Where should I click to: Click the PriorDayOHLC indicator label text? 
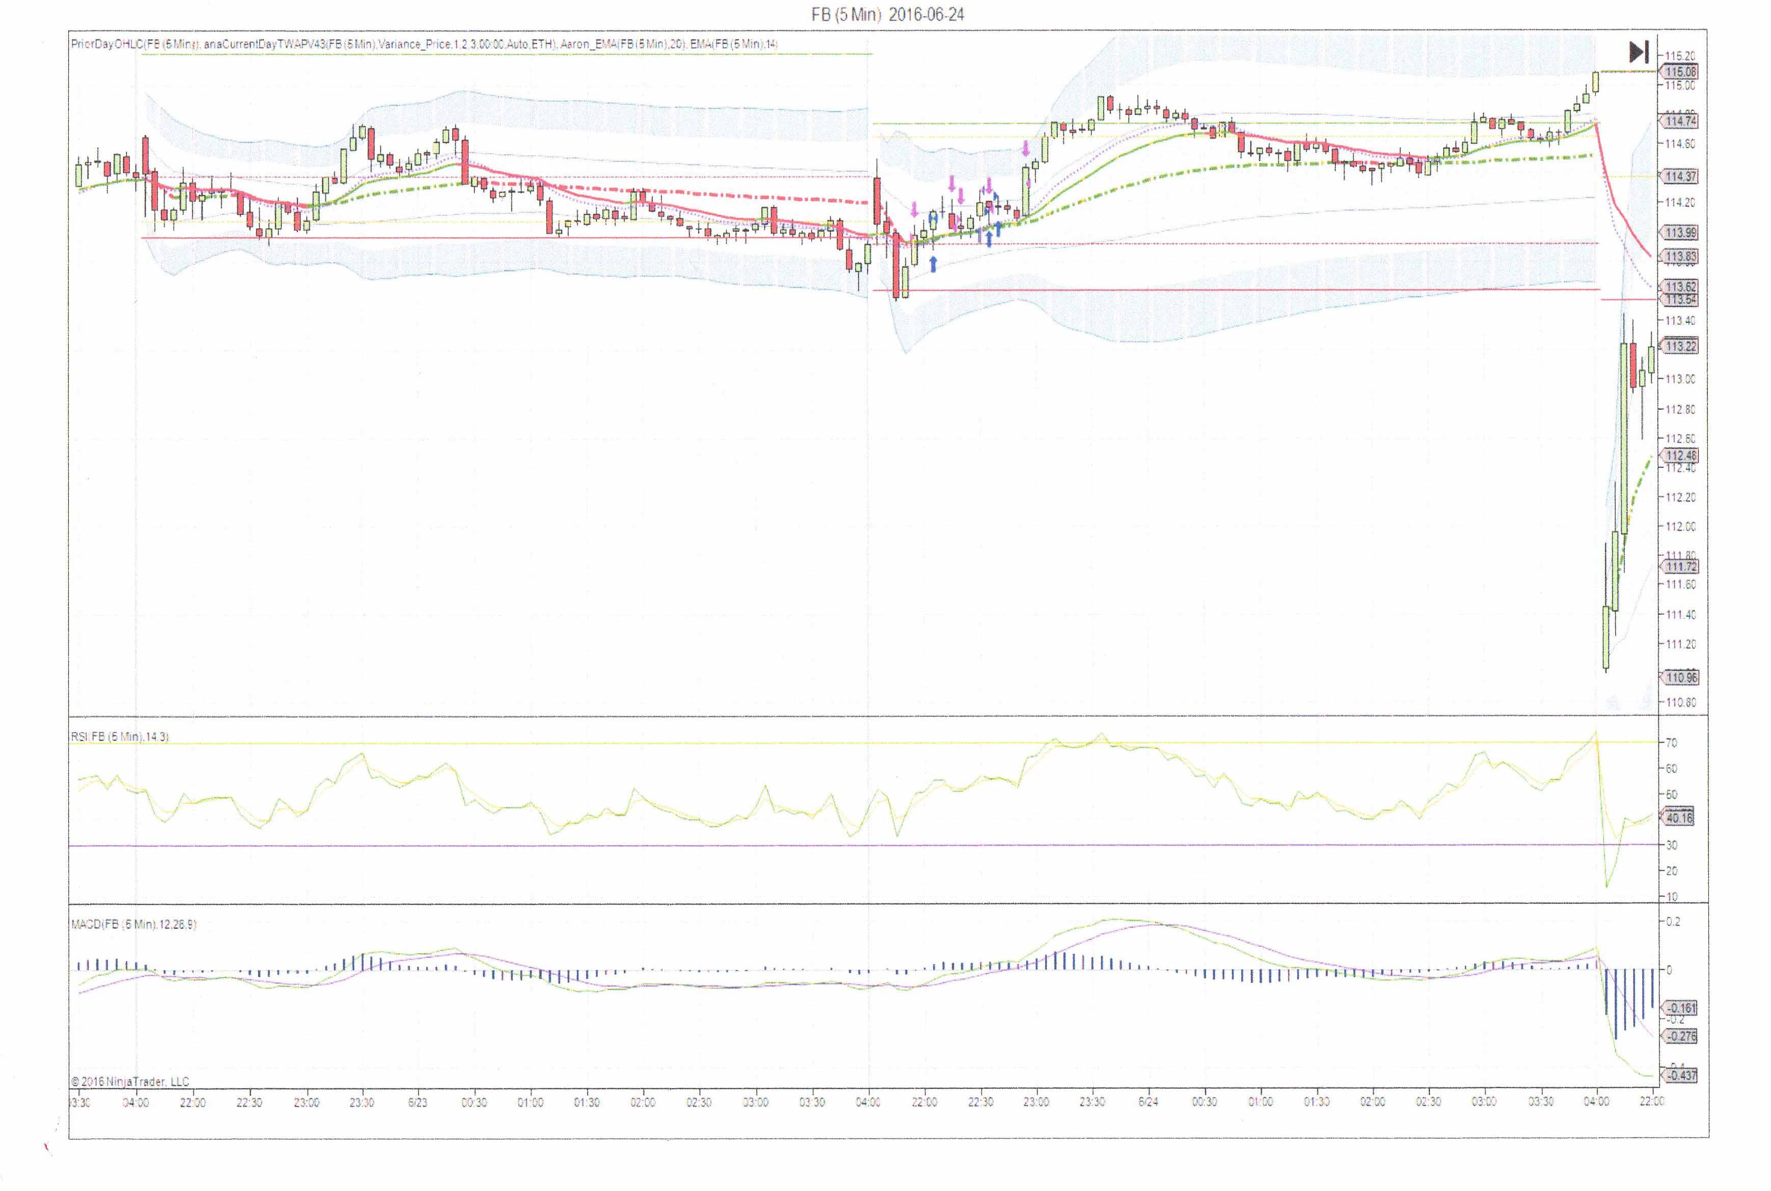[x=135, y=44]
